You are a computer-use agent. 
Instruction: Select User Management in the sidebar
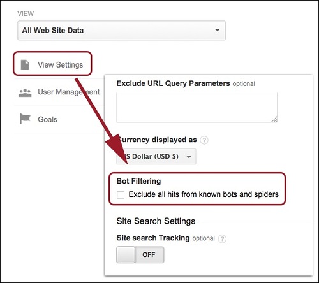pos(59,92)
